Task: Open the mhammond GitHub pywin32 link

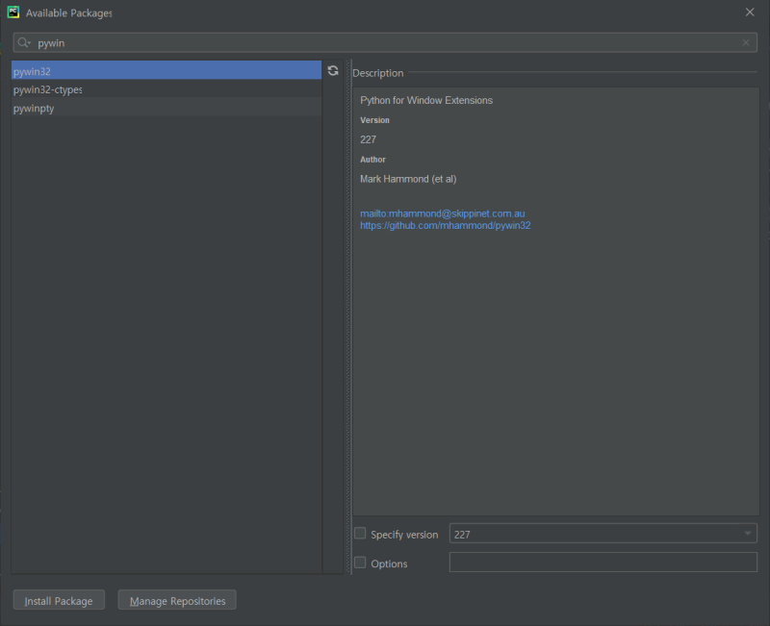Action: point(446,226)
